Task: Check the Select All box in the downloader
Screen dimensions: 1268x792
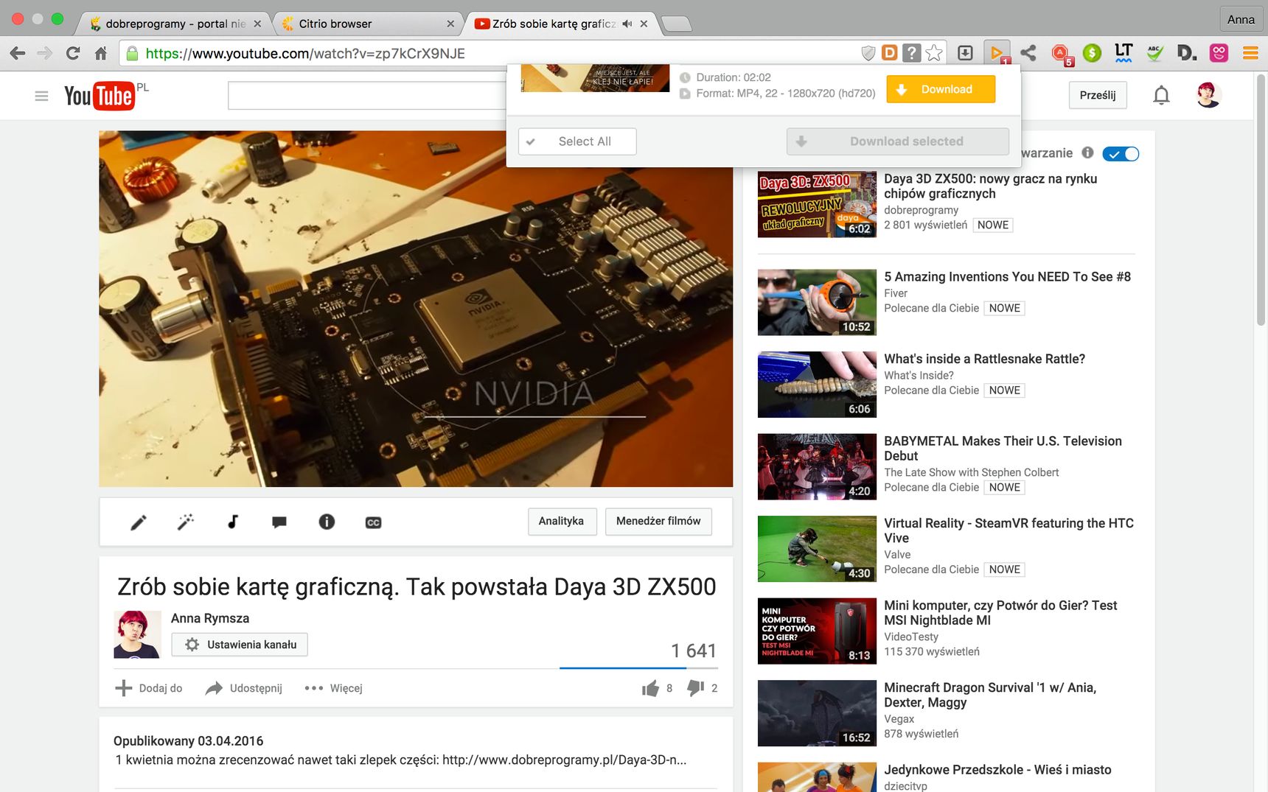Action: (577, 141)
